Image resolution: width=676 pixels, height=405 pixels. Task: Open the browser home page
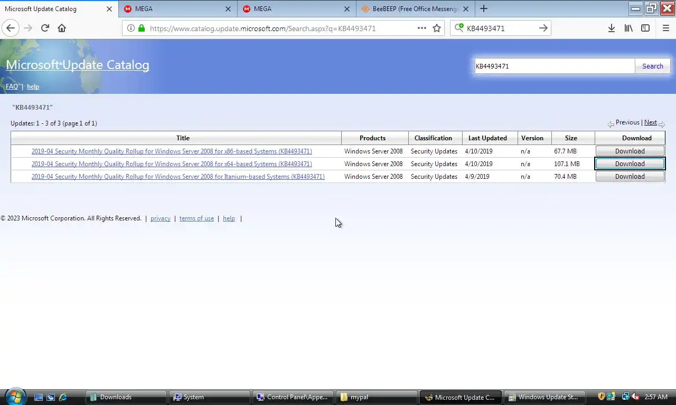62,28
